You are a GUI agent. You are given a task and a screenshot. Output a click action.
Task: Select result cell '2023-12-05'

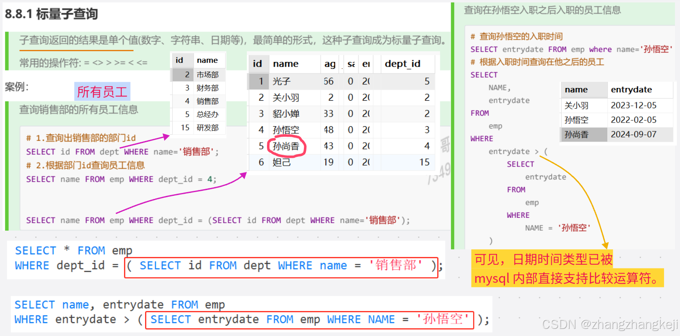[633, 105]
